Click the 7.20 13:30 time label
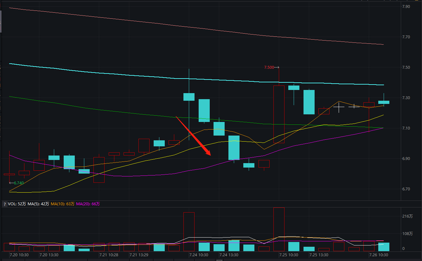422x261 pixels. (x=49, y=255)
